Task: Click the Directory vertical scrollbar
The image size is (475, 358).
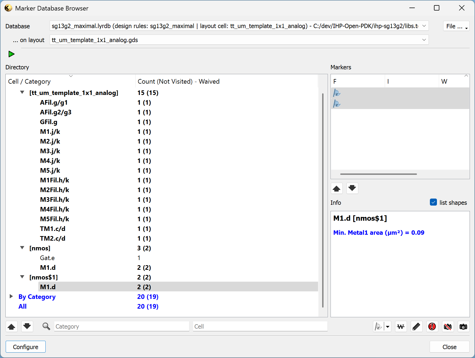Action: [323, 200]
